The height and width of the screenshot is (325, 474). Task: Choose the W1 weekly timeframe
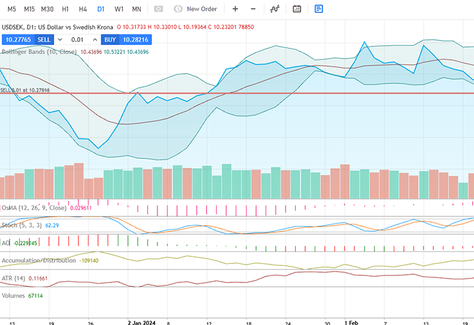[119, 9]
